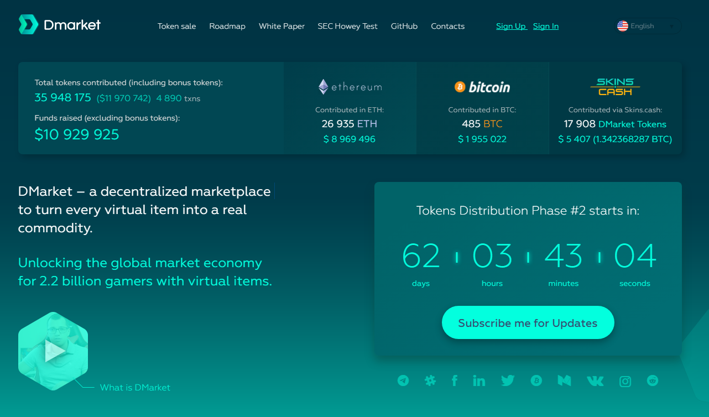Viewport: 709px width, 417px height.
Task: Open the VK social icon
Action: coord(595,380)
